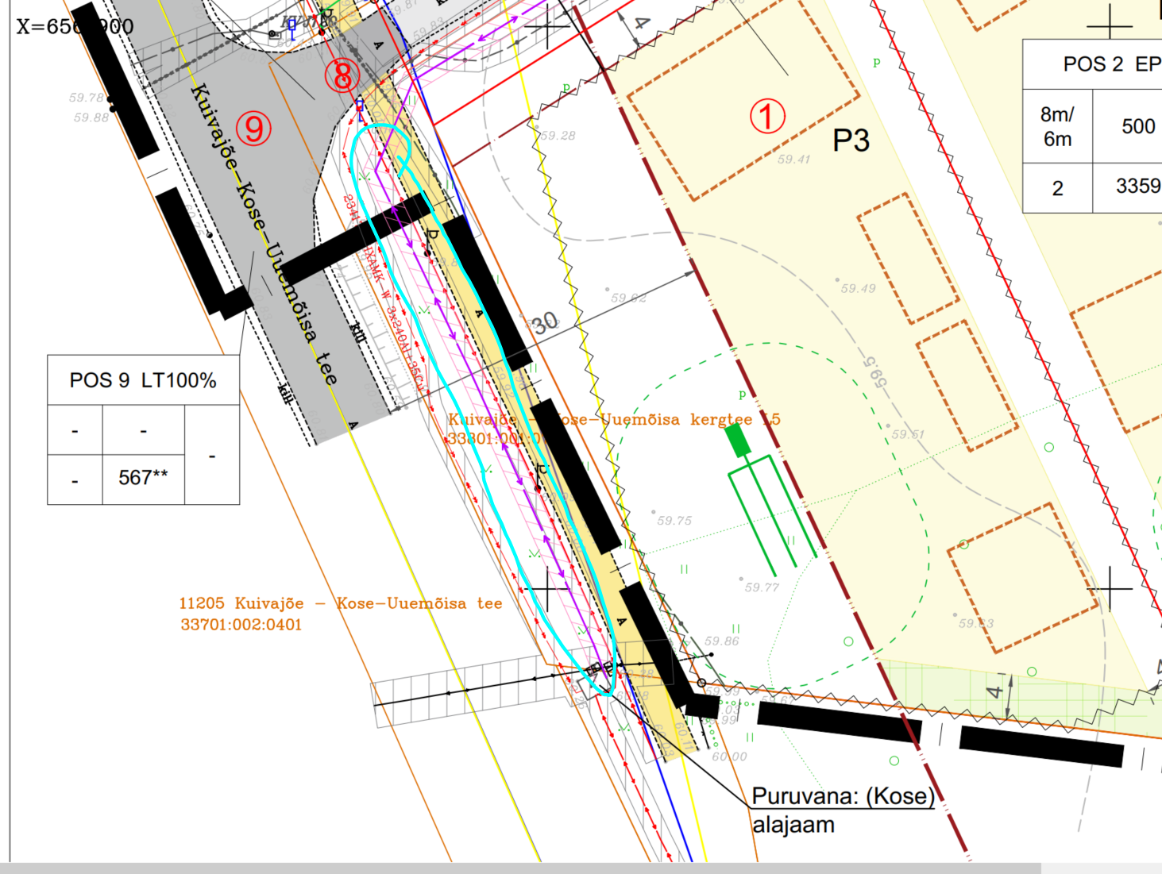Select the P3 plot label
The width and height of the screenshot is (1162, 874).
tap(851, 141)
